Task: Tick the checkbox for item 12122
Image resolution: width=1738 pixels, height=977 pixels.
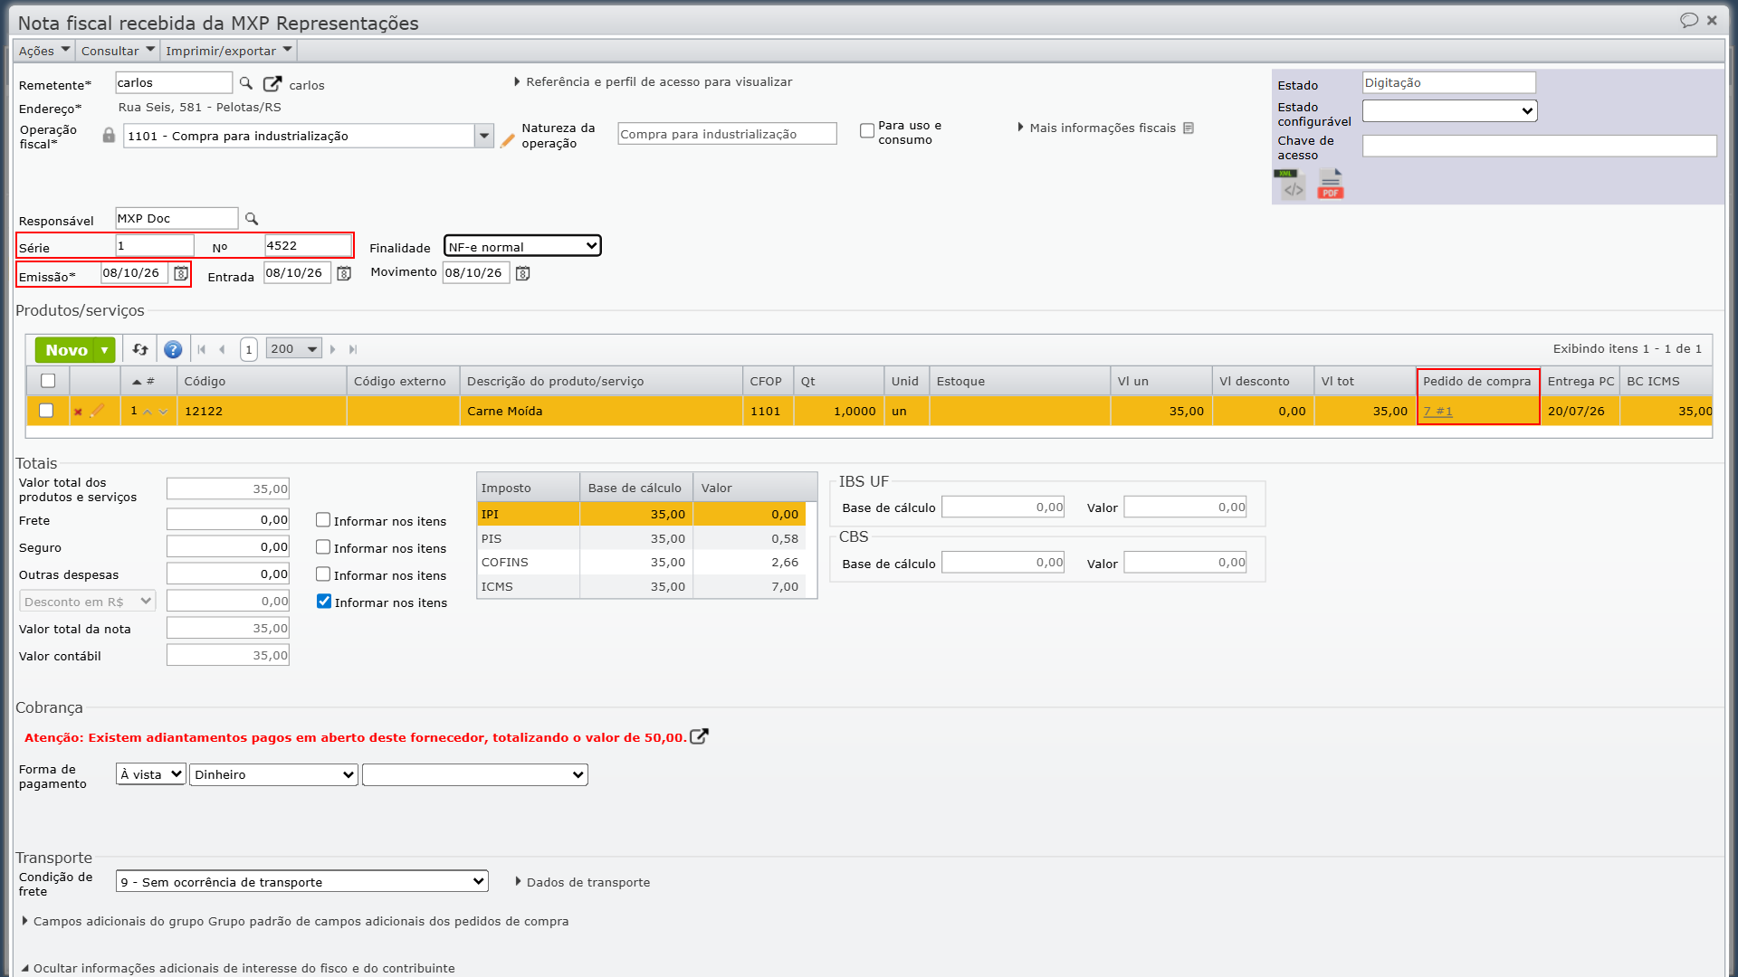Action: (x=46, y=411)
